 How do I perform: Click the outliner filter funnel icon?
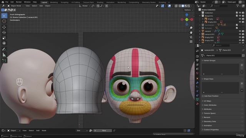click(x=238, y=6)
